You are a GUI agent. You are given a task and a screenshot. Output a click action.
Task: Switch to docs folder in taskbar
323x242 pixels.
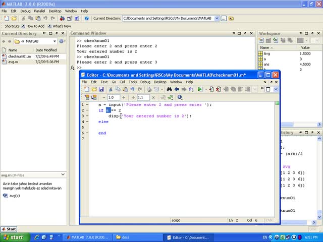point(137,237)
